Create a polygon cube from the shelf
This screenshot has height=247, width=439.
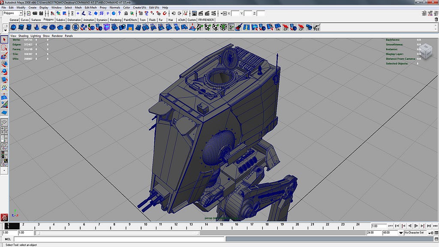pos(21,27)
